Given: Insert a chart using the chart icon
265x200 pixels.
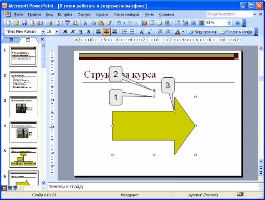Looking at the screenshot, I should [x=144, y=23].
